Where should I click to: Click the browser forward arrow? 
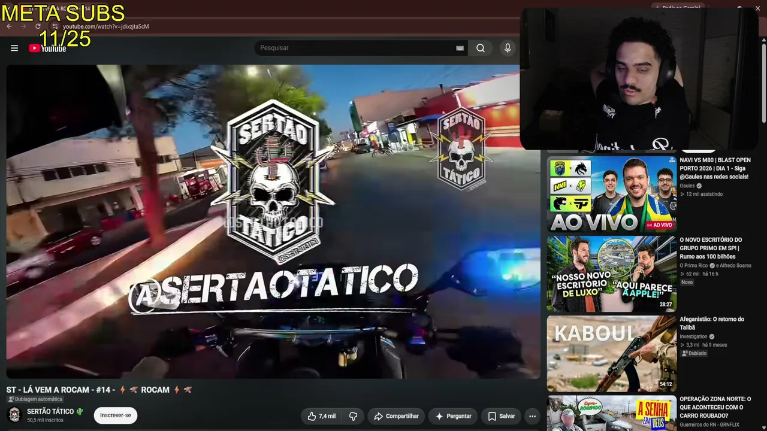tap(23, 26)
